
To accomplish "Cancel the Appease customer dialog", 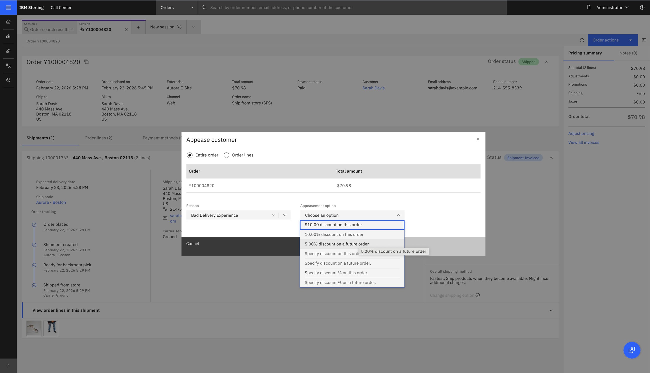I will [x=240, y=246].
